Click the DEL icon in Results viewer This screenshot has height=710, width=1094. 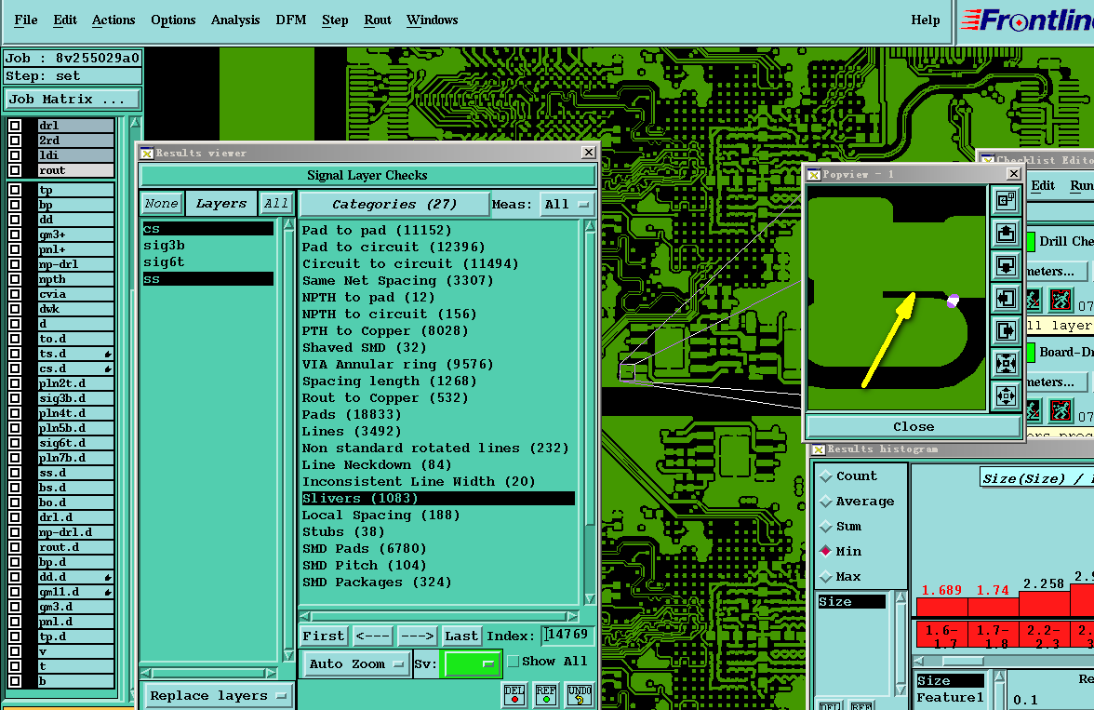coord(514,694)
